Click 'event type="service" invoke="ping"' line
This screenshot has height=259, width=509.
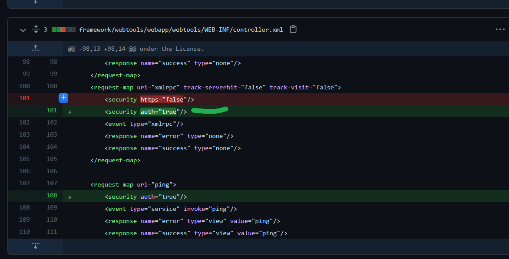pyautogui.click(x=171, y=209)
